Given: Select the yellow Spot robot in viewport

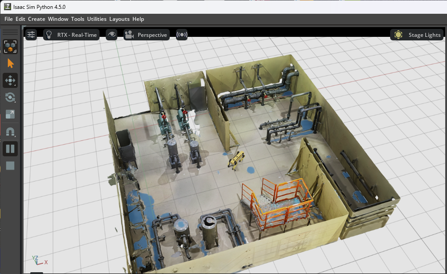Looking at the screenshot, I should tap(236, 160).
